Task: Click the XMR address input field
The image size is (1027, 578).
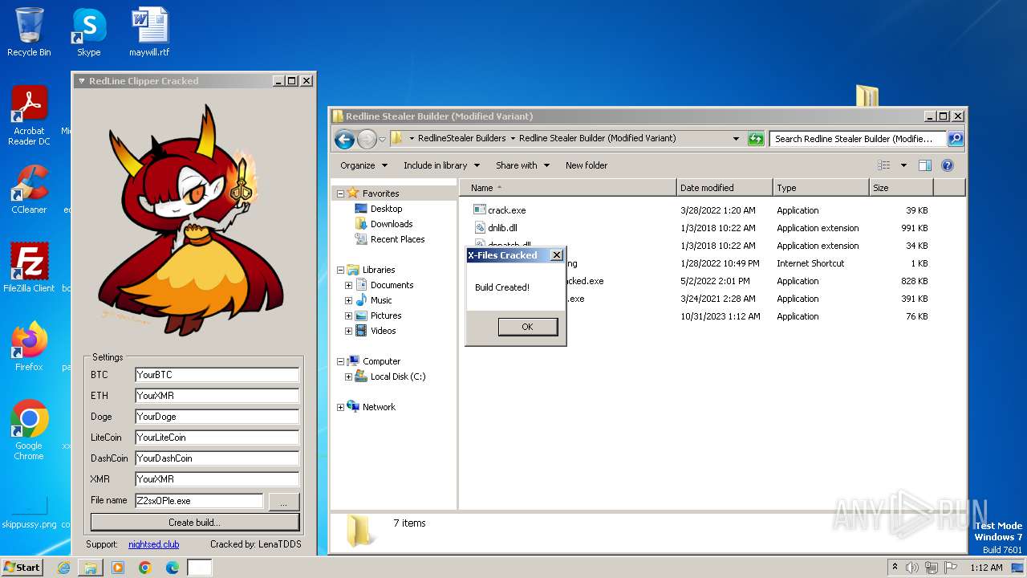Action: [x=217, y=479]
